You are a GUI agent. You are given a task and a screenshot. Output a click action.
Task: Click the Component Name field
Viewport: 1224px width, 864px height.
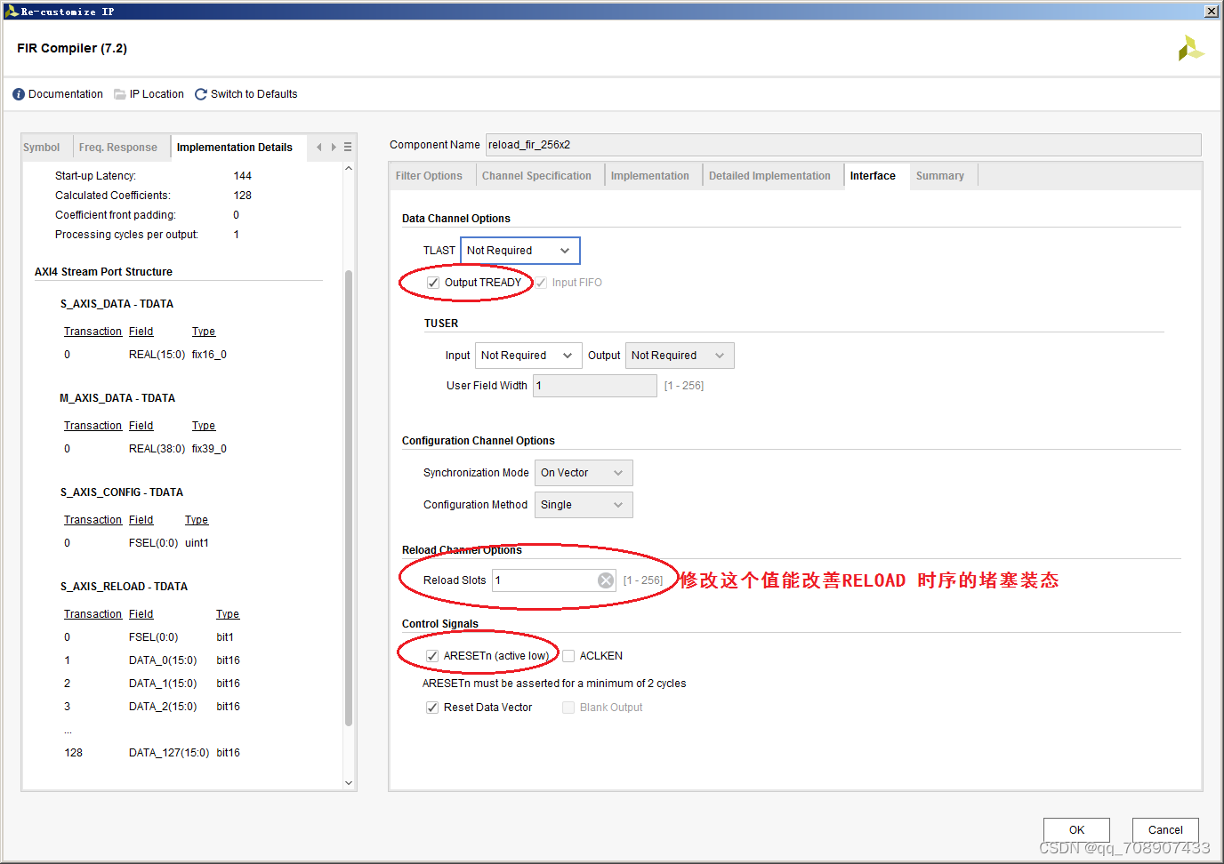843,145
